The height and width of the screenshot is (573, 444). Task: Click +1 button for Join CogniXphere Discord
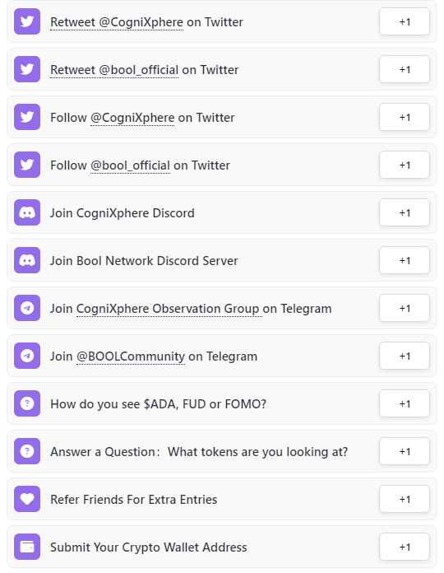[x=405, y=212]
